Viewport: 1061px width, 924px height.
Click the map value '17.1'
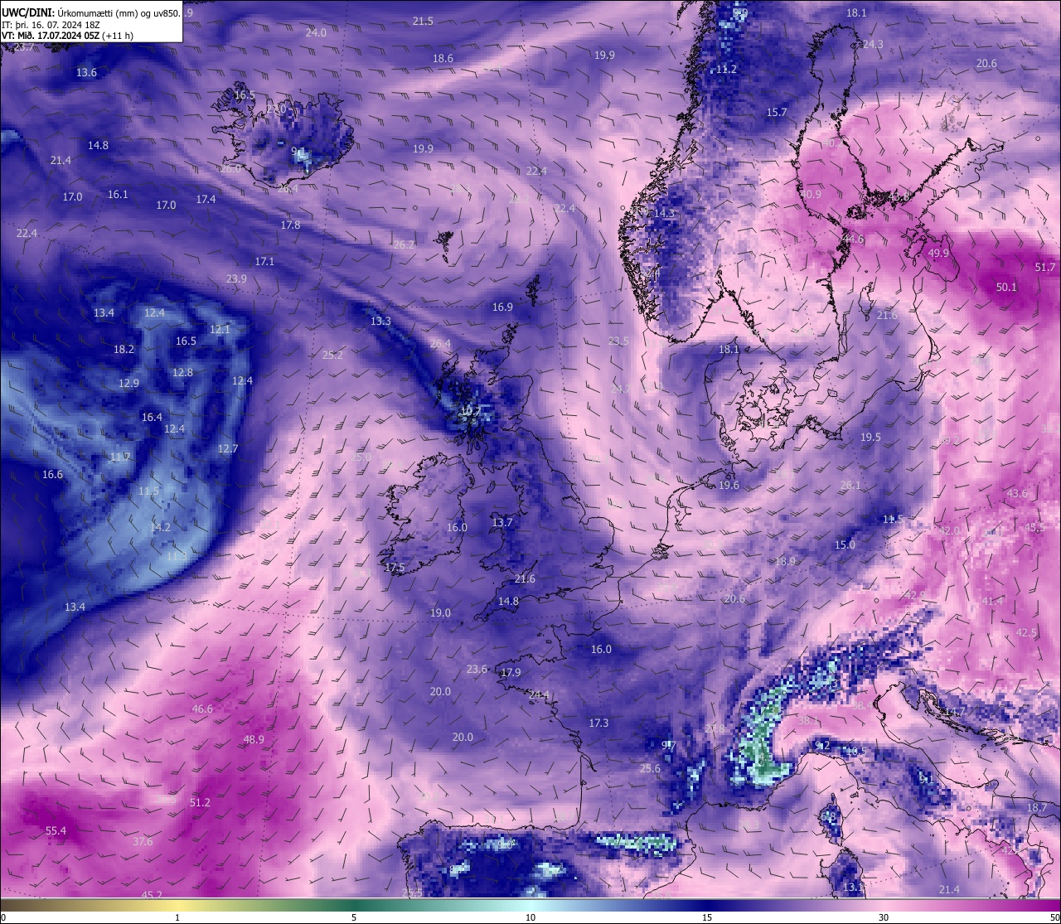pos(264,261)
